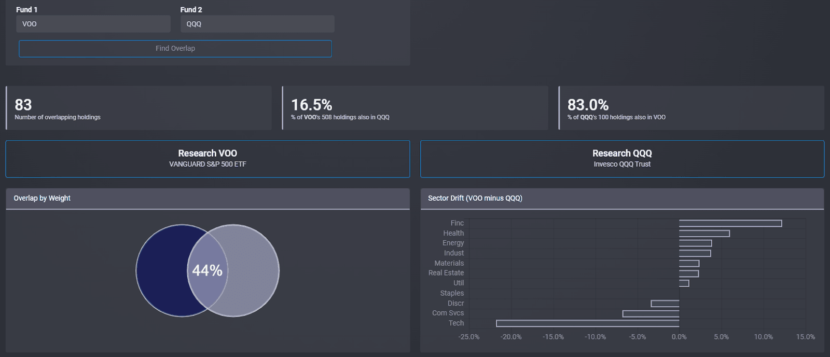This screenshot has width=830, height=357.
Task: Click the 44% overlap label in Venn diagram
Action: [208, 270]
